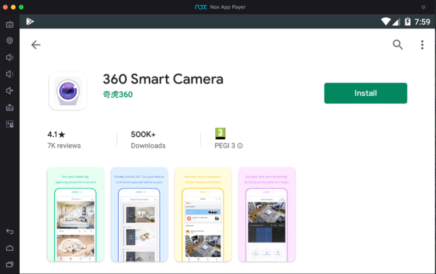Click the 500K+ downloads count

[143, 135]
